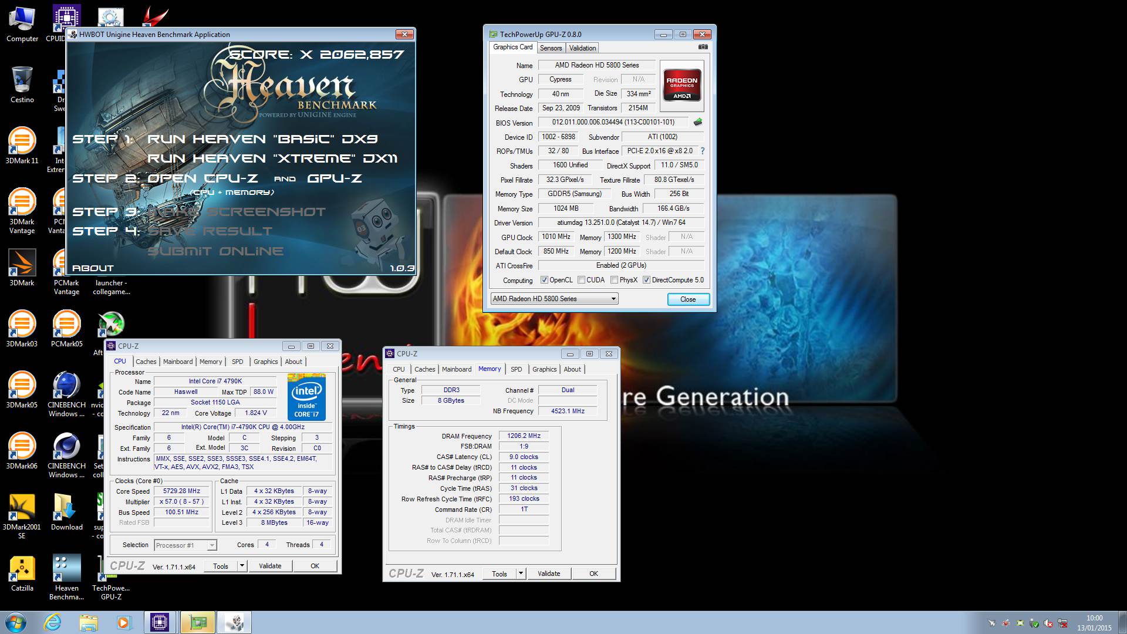Expand the Tools arrow in the CPU-Z Memory window
The height and width of the screenshot is (634, 1127).
click(521, 574)
